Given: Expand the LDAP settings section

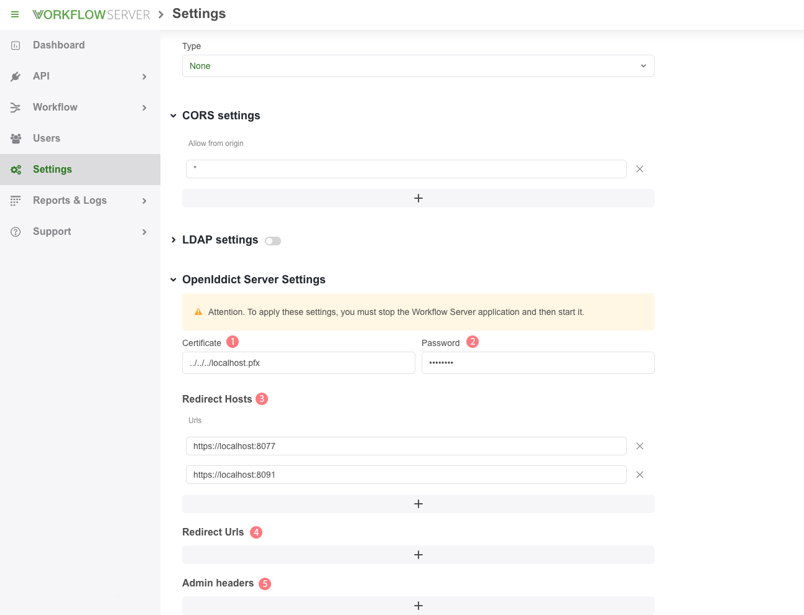Looking at the screenshot, I should tap(173, 240).
